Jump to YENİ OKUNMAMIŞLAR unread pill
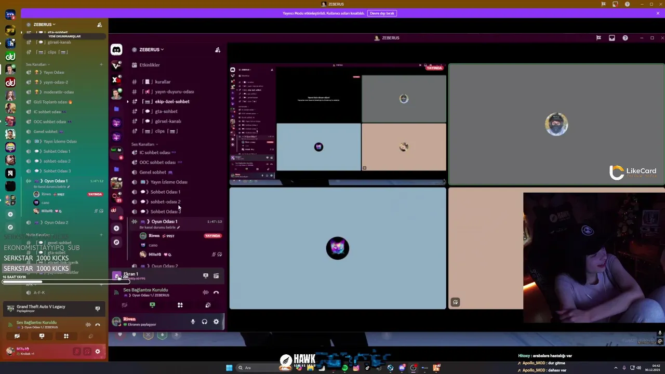Image resolution: width=665 pixels, height=374 pixels. tap(64, 36)
